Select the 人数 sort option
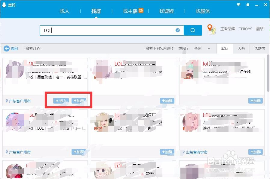Viewport: 270px width, 179px height. tap(242, 48)
